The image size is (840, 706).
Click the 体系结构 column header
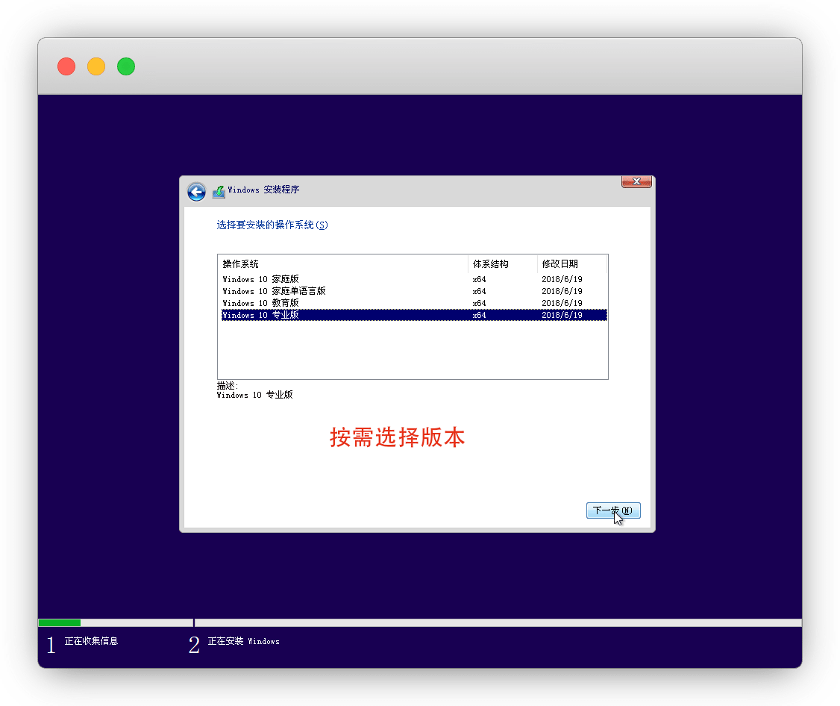pos(490,263)
